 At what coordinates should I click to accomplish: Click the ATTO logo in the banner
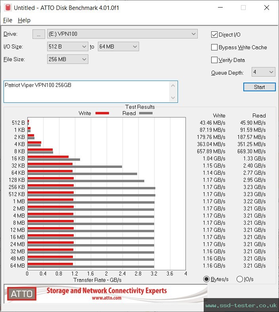[22, 294]
